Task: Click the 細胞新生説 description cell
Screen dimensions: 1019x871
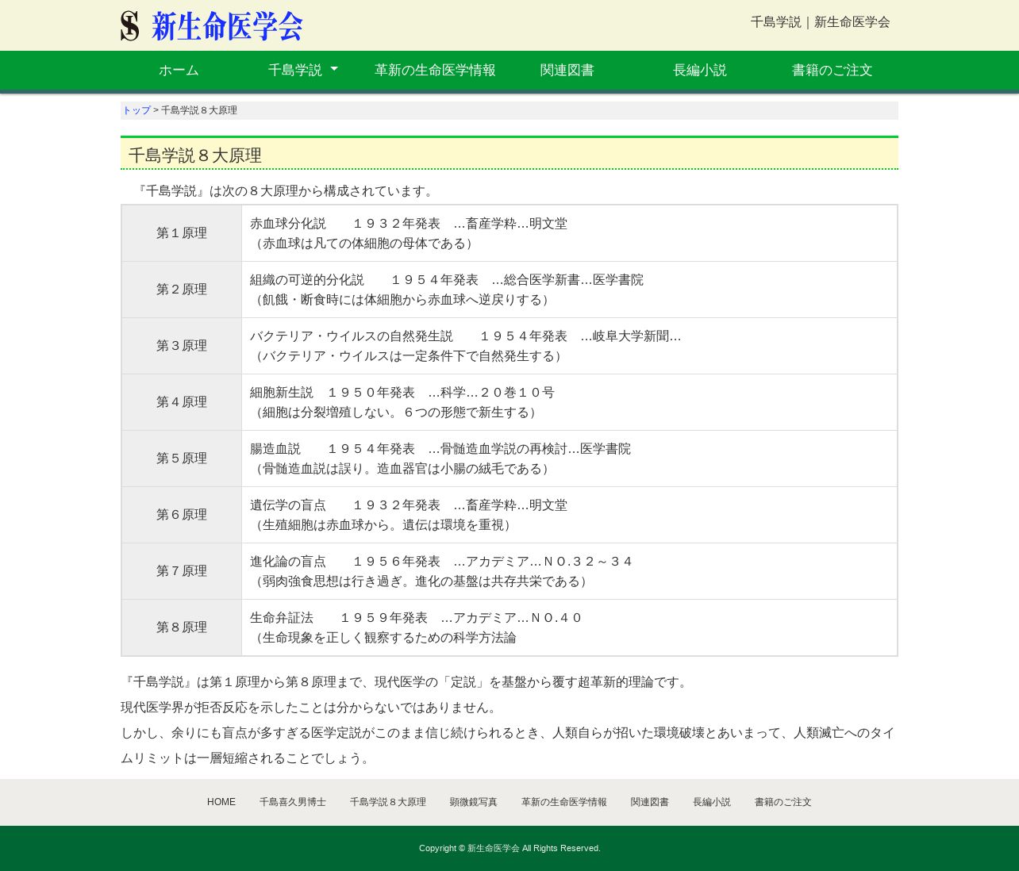Action: pos(569,402)
